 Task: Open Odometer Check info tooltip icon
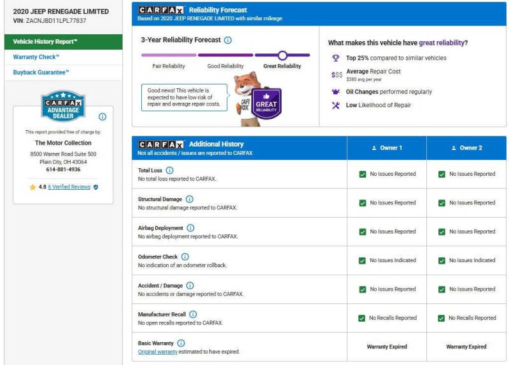click(185, 257)
